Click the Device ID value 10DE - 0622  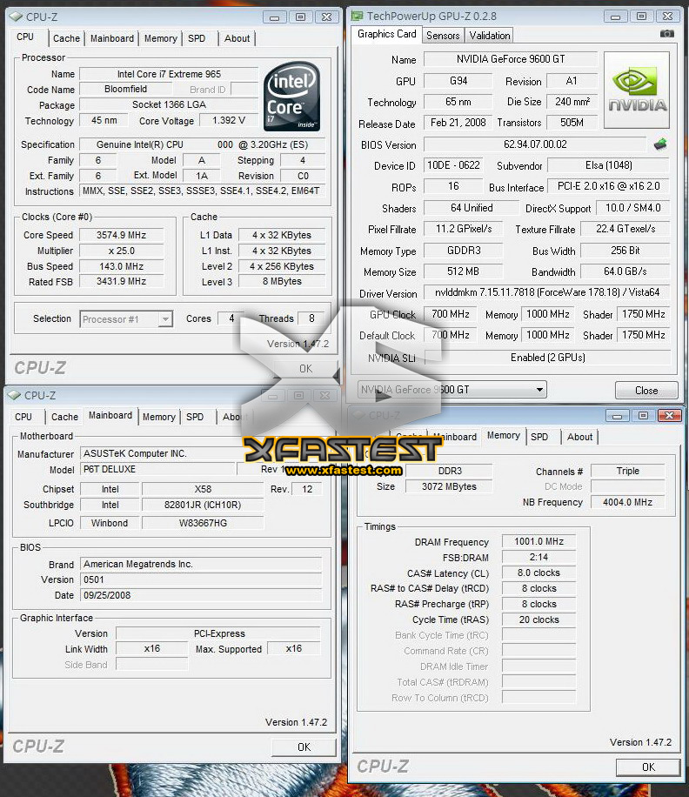[x=453, y=165]
